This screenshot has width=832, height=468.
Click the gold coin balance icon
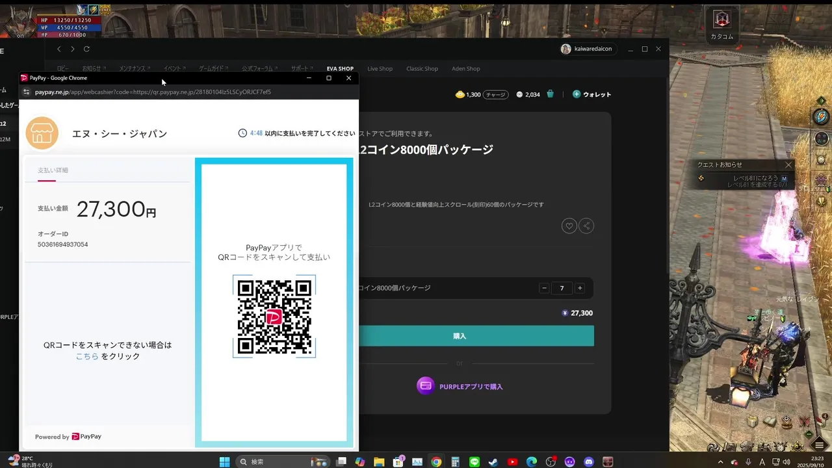460,94
